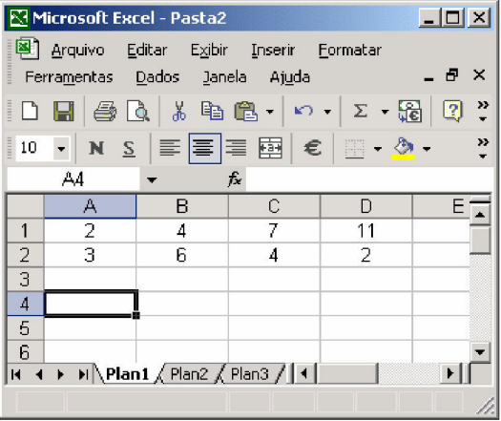The width and height of the screenshot is (501, 421).
Task: Switch to the Plan2 sheet tab
Action: pyautogui.click(x=189, y=373)
